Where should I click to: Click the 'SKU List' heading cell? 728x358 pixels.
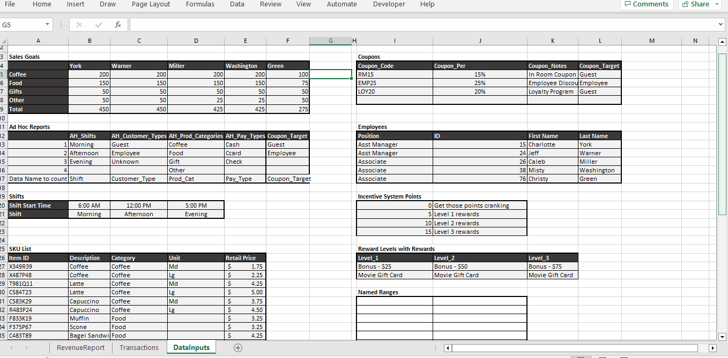click(x=38, y=249)
